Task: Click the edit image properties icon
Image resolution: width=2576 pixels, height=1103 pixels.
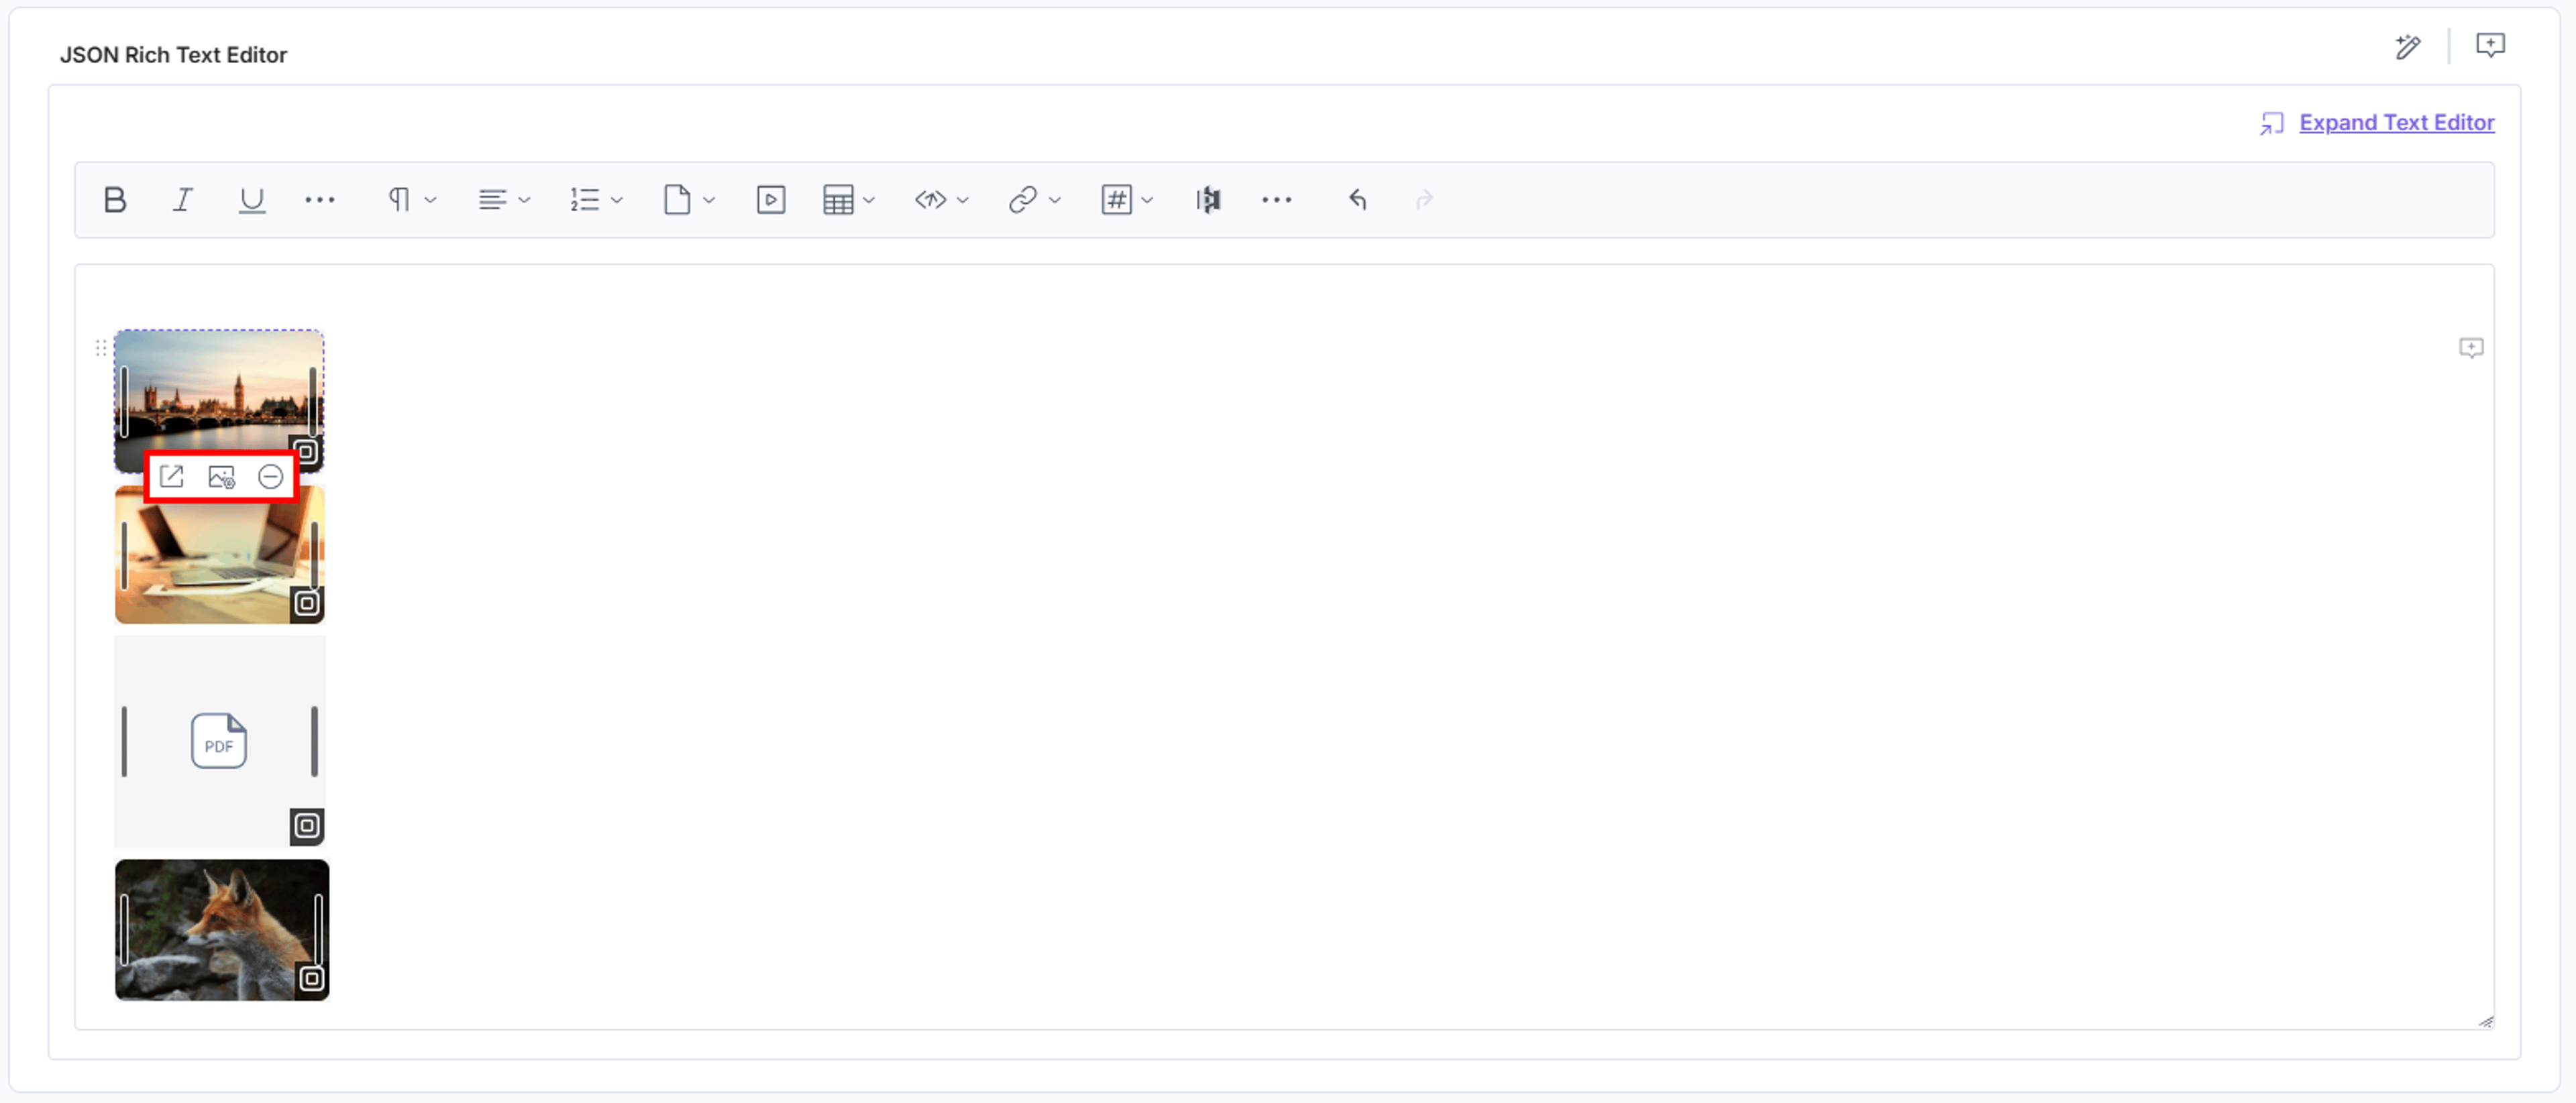Action: [x=222, y=477]
